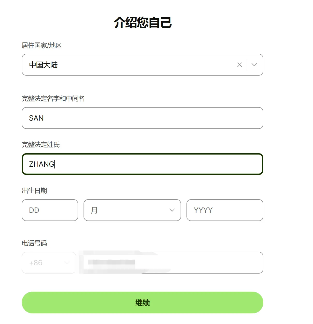Click the chevron beside +86 code

pyautogui.click(x=67, y=263)
